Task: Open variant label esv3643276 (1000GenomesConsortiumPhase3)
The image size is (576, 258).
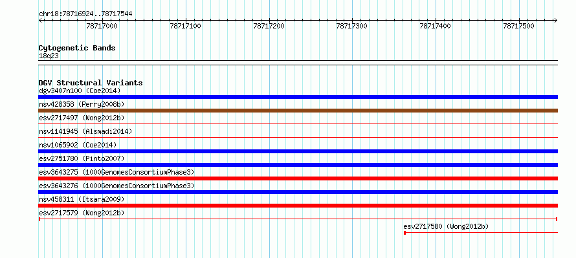Action: tap(116, 186)
